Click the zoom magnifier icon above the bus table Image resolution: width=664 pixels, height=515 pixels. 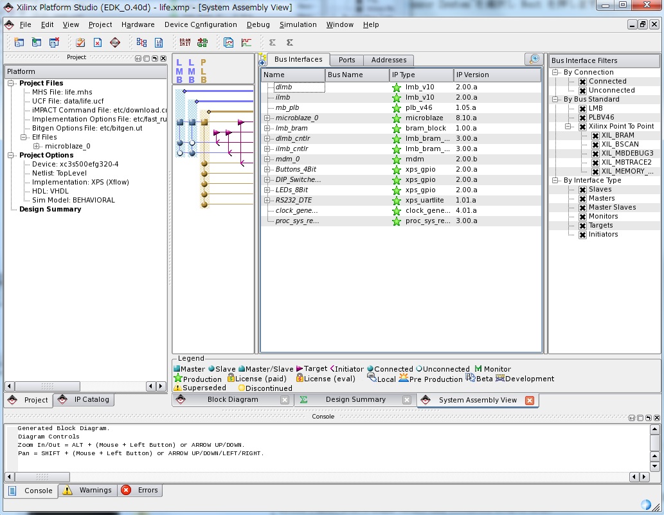(534, 59)
